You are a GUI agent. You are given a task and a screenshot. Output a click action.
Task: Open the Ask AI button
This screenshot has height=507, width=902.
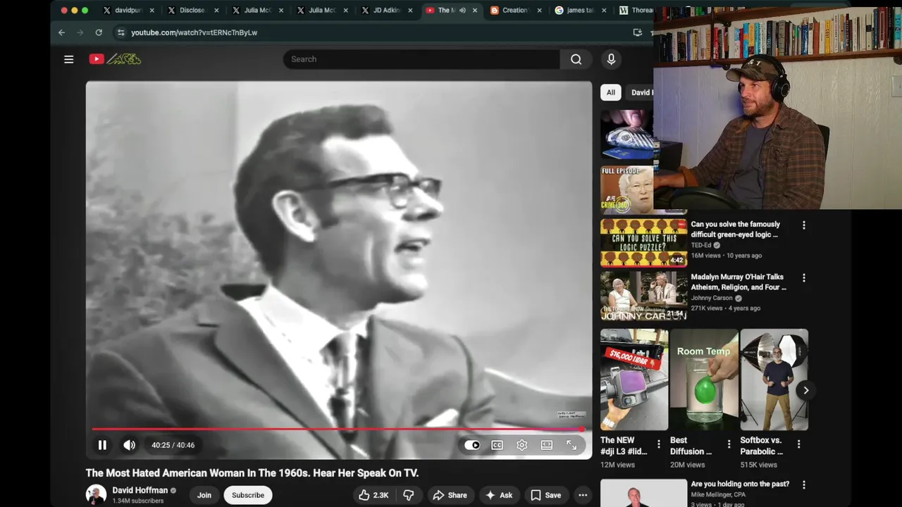(x=498, y=495)
